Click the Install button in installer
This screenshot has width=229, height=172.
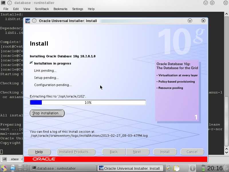click(x=165, y=152)
